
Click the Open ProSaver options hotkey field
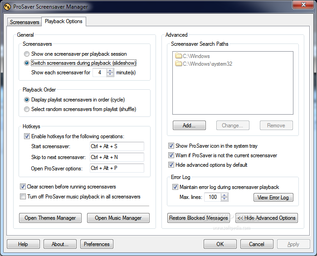117,168
